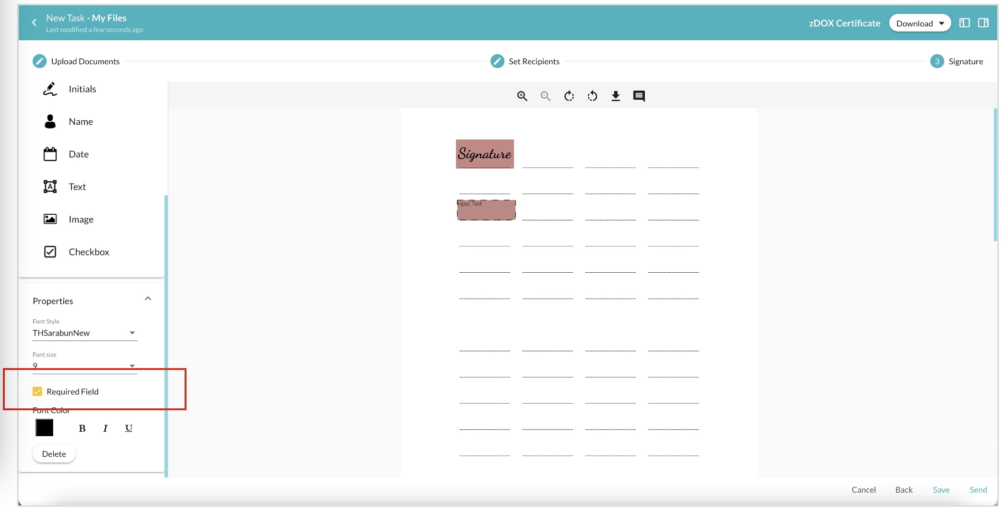Delete the selected field
This screenshot has height=509, width=1004.
(54, 454)
